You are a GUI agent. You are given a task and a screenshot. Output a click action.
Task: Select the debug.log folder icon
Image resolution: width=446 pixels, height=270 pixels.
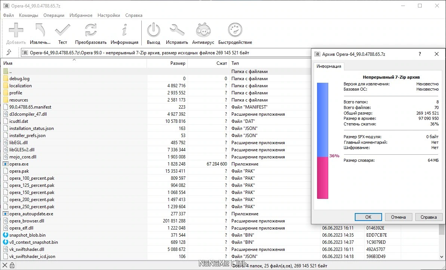coord(6,79)
